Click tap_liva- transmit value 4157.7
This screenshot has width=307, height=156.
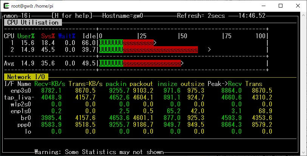click(x=85, y=97)
